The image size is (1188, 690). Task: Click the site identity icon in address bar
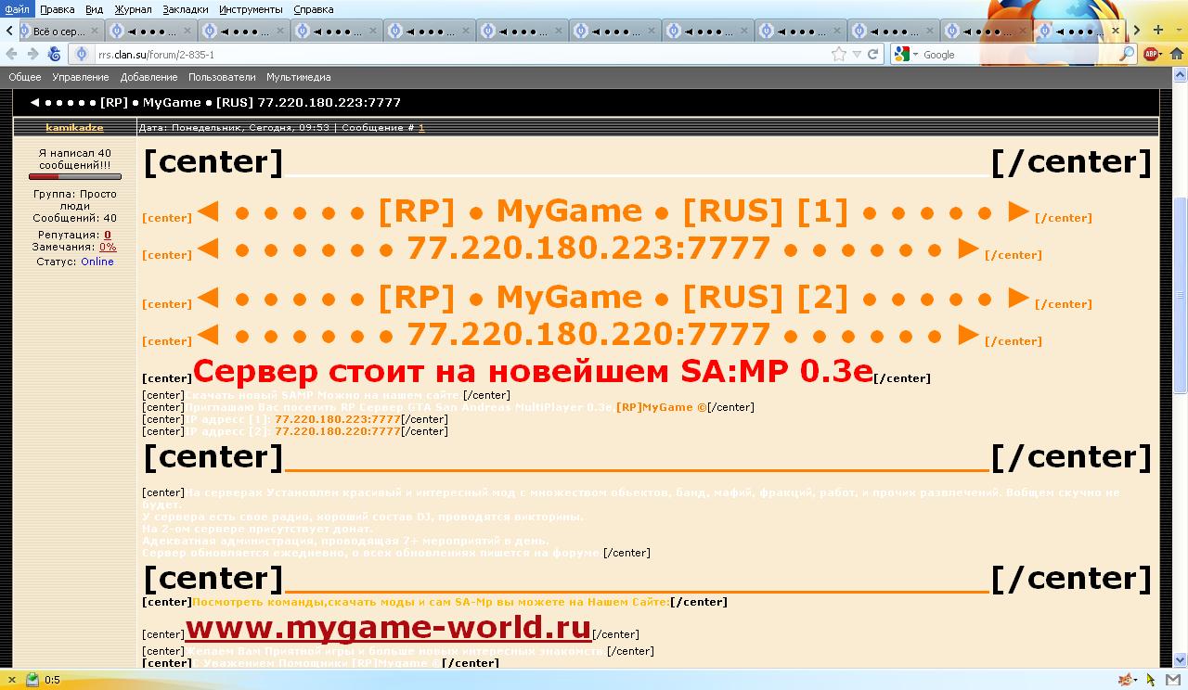pyautogui.click(x=82, y=54)
